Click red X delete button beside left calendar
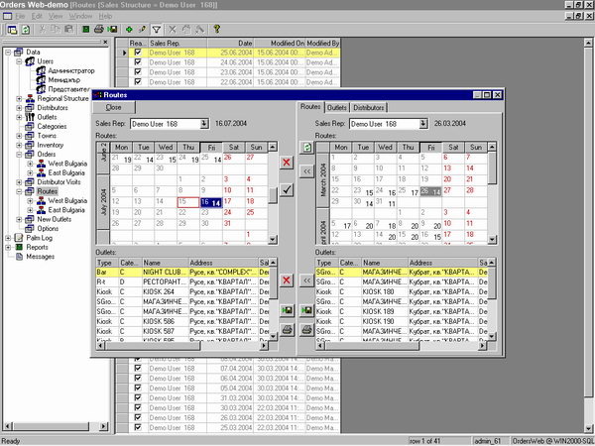 pos(287,162)
